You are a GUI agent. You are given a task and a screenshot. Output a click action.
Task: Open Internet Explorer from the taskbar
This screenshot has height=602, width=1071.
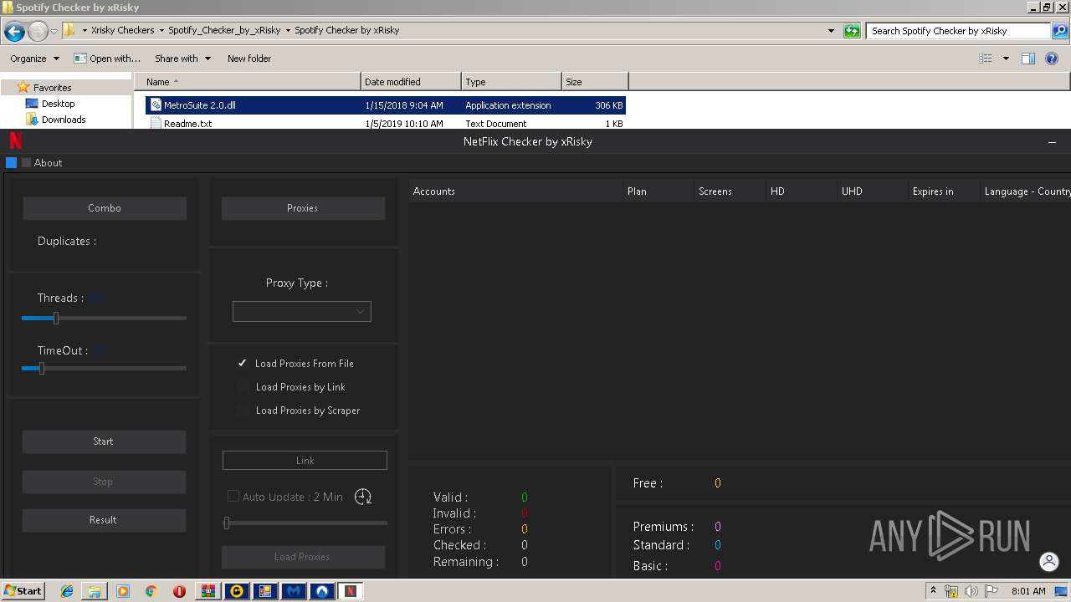coord(67,591)
